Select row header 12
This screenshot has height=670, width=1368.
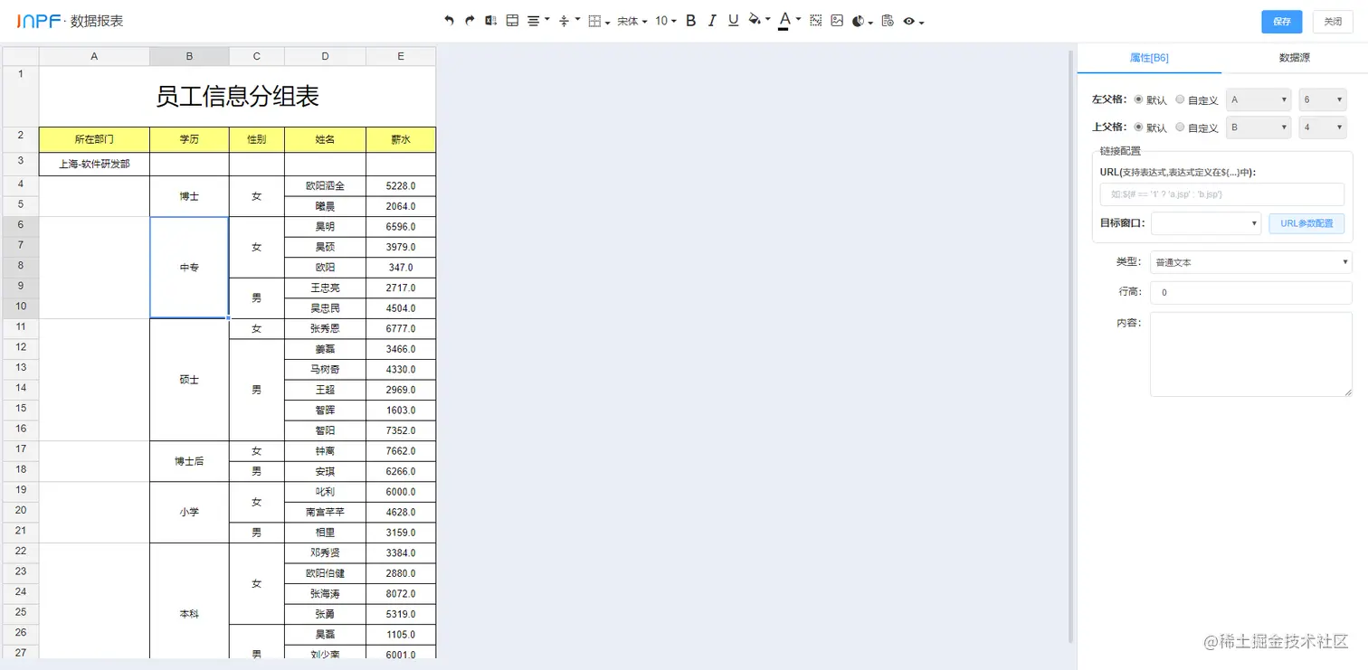point(21,348)
